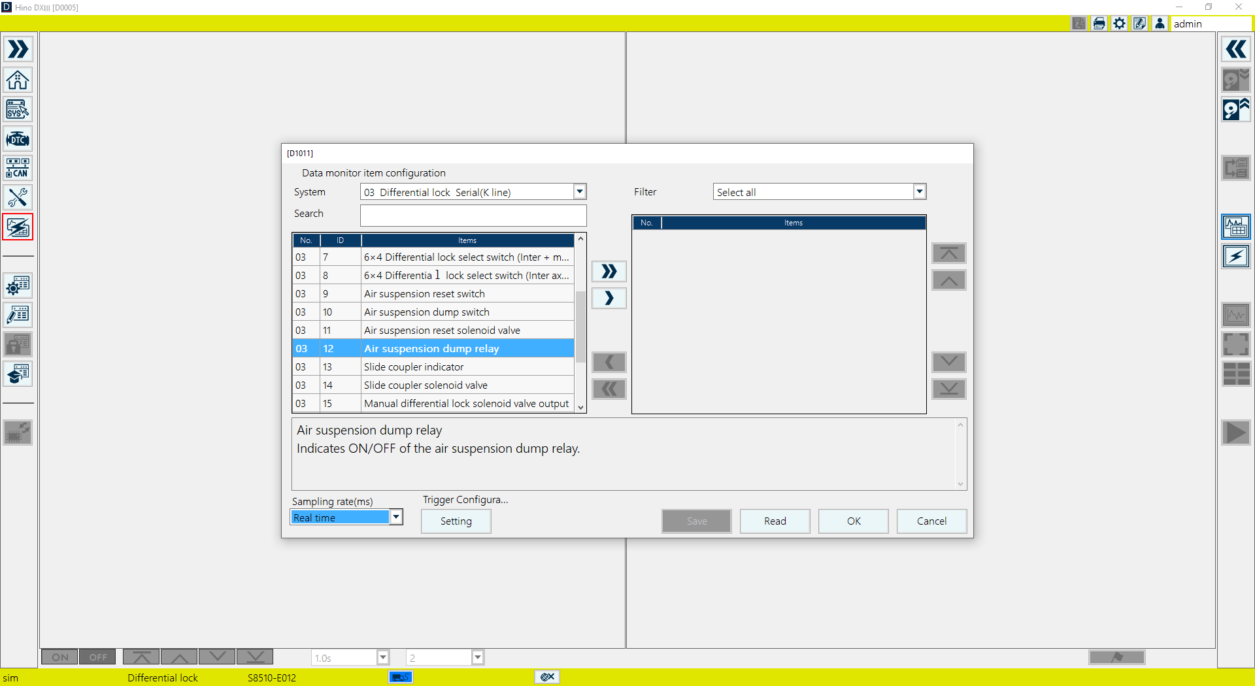Viewport: 1255px width, 686px height.
Task: Click the Home icon in left sidebar
Action: click(18, 80)
